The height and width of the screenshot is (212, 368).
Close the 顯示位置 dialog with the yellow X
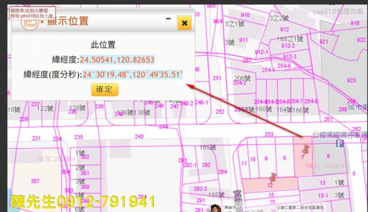[184, 23]
